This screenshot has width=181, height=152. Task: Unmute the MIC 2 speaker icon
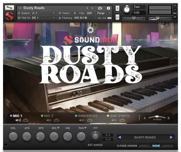tap(49, 120)
